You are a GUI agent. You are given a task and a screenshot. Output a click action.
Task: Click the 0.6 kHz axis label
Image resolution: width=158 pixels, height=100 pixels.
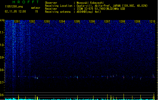2,95
